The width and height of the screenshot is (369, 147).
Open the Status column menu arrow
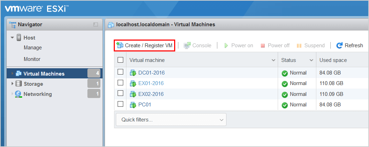[311, 60]
